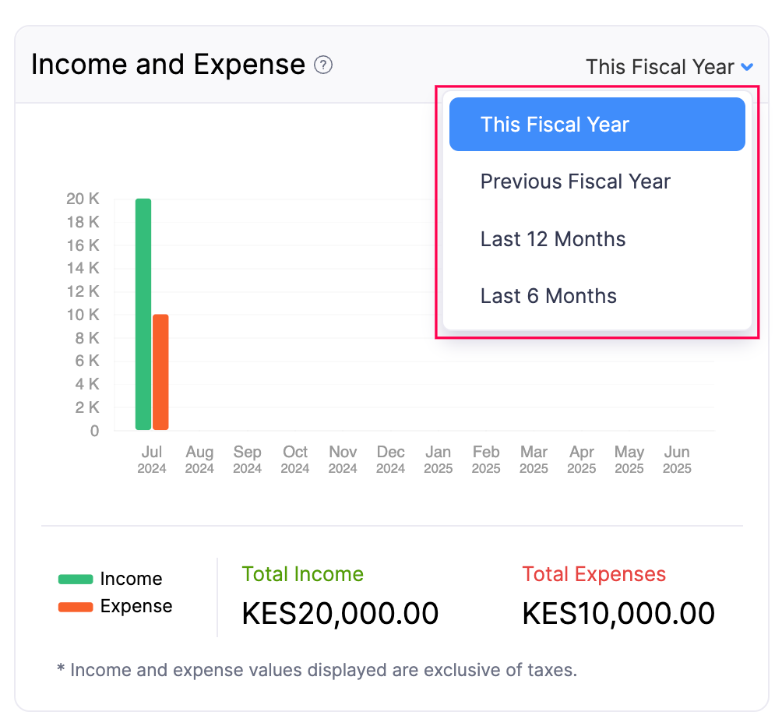This screenshot has height=726, width=782.
Task: Select the highlighted This Fiscal Year option
Action: [x=556, y=124]
